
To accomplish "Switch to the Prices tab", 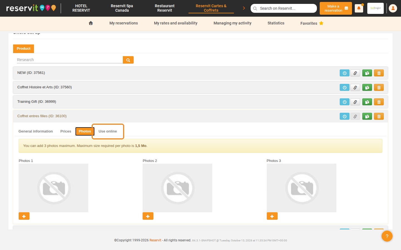I will tap(66, 131).
